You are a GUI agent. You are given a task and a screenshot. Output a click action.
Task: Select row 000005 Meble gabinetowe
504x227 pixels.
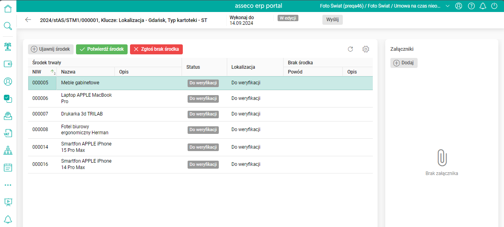click(200, 83)
